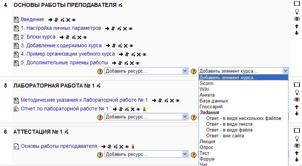Select Wiki from the element list
This screenshot has height=166, width=302.
[243, 89]
